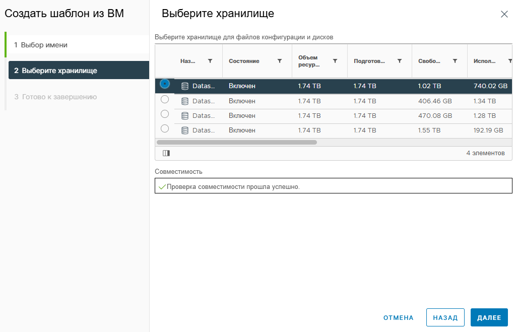
Task: Click the 1.28 TB used cell
Action: tap(484, 115)
